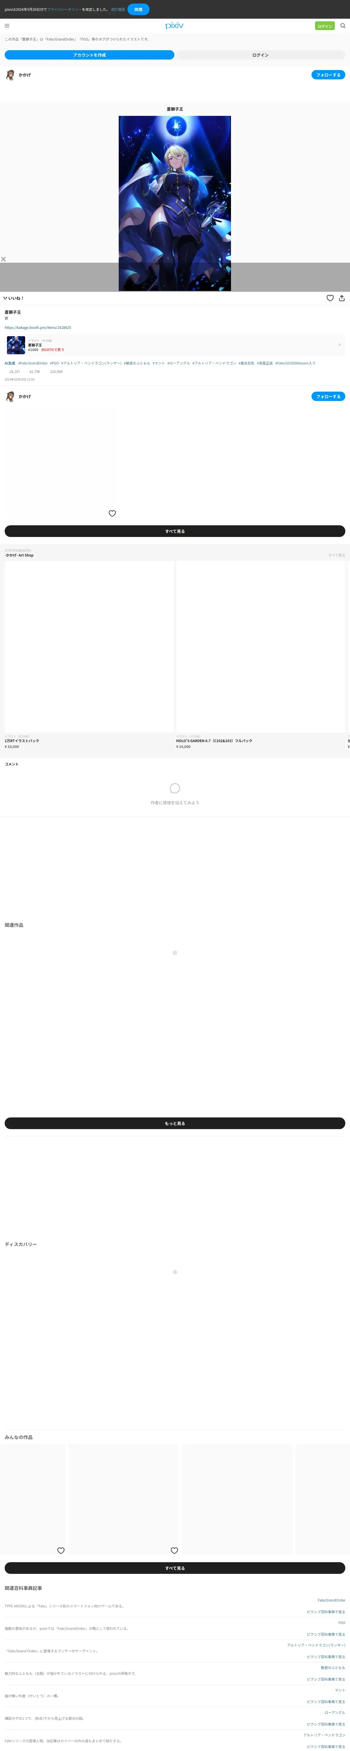The width and height of the screenshot is (350, 1751).
Task: Open FGO encyclopedia article title
Action: pos(341,1623)
